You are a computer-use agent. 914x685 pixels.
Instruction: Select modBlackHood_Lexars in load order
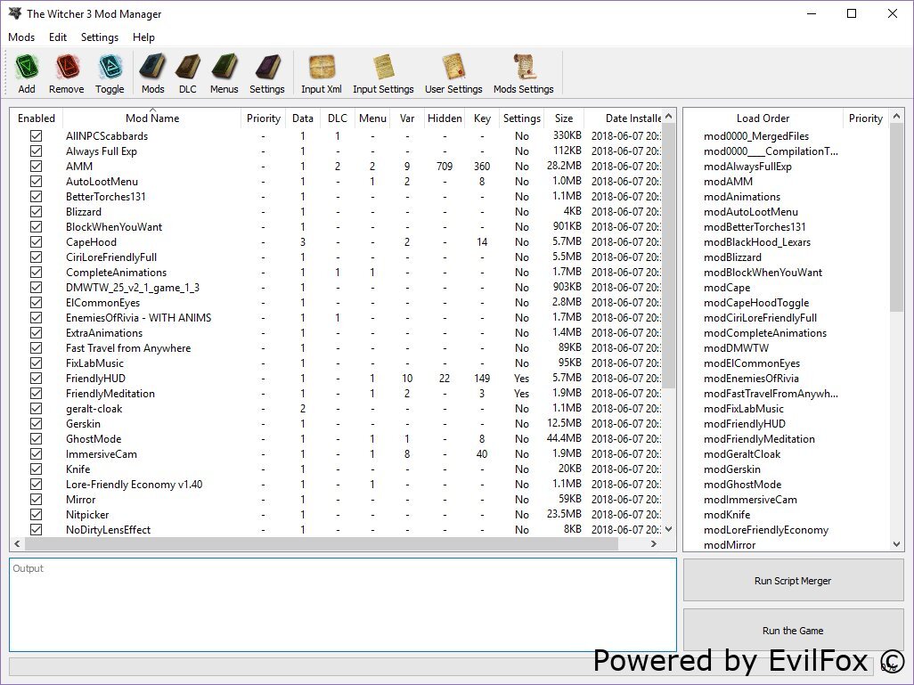(x=756, y=242)
